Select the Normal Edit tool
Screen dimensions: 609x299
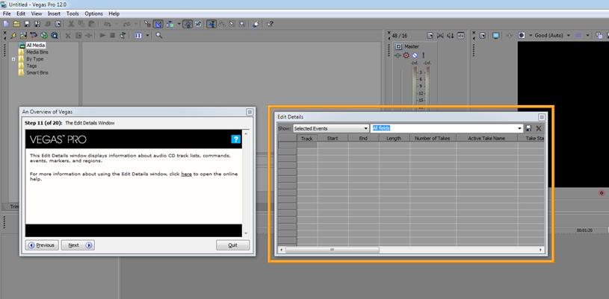coord(211,24)
